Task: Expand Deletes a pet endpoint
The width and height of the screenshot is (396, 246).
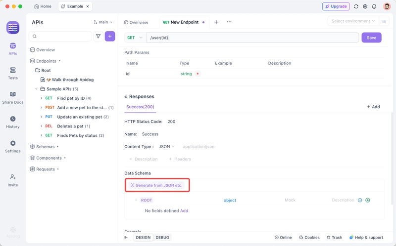Action: (42, 126)
